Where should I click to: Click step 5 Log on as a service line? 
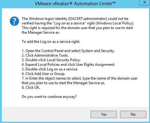(x=50, y=69)
